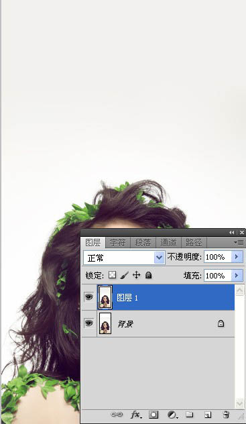Select the 背景 layer name
246x424 pixels.
125,323
